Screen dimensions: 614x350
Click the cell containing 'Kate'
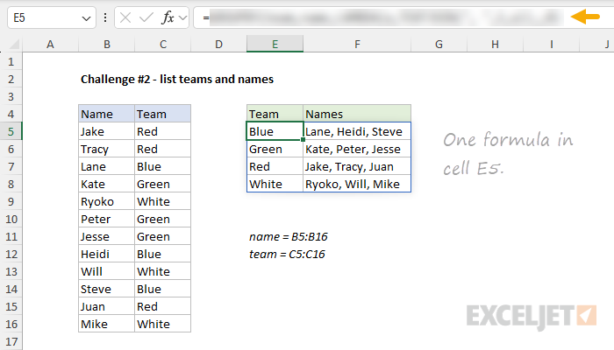pos(106,184)
